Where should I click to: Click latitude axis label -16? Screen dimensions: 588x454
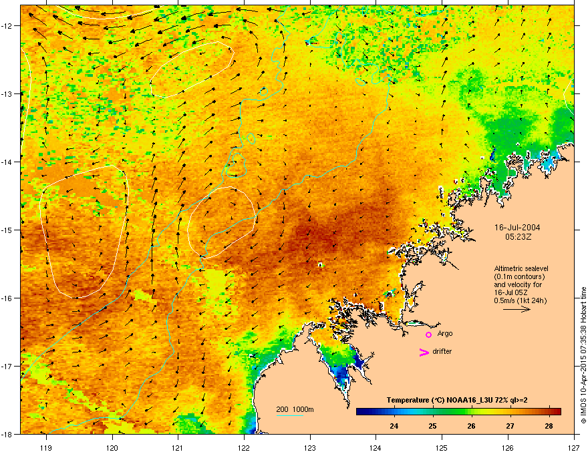coord(7,298)
